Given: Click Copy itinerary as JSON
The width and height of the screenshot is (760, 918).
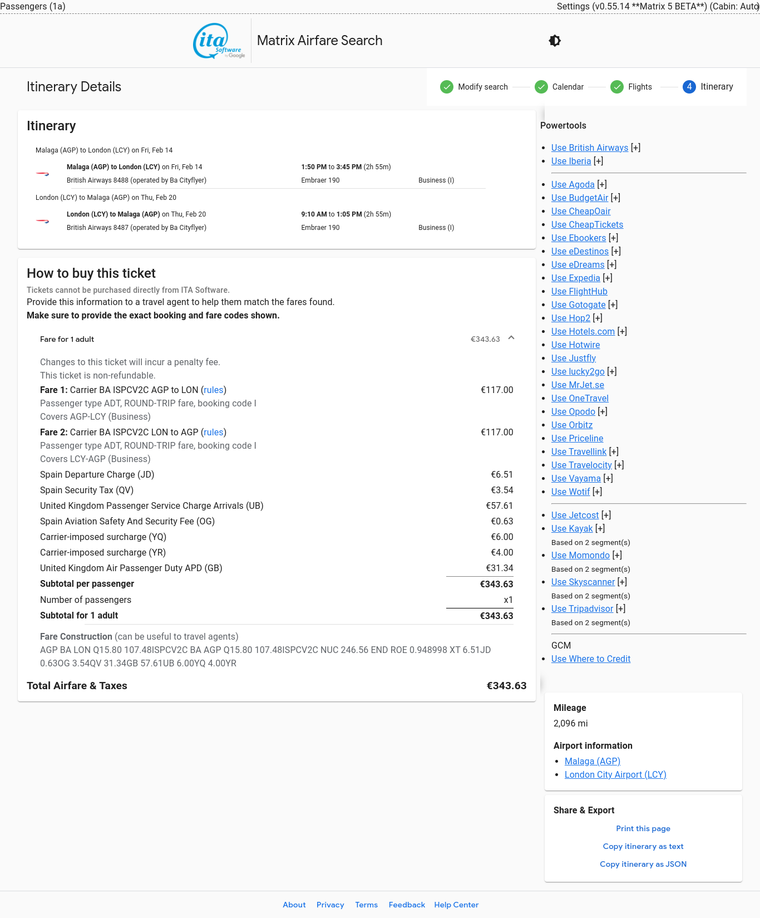Looking at the screenshot, I should click(x=643, y=864).
